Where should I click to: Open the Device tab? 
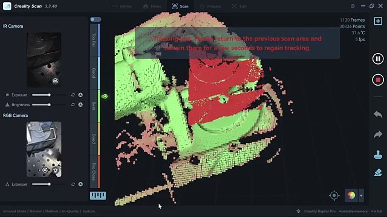pyautogui.click(x=122, y=7)
